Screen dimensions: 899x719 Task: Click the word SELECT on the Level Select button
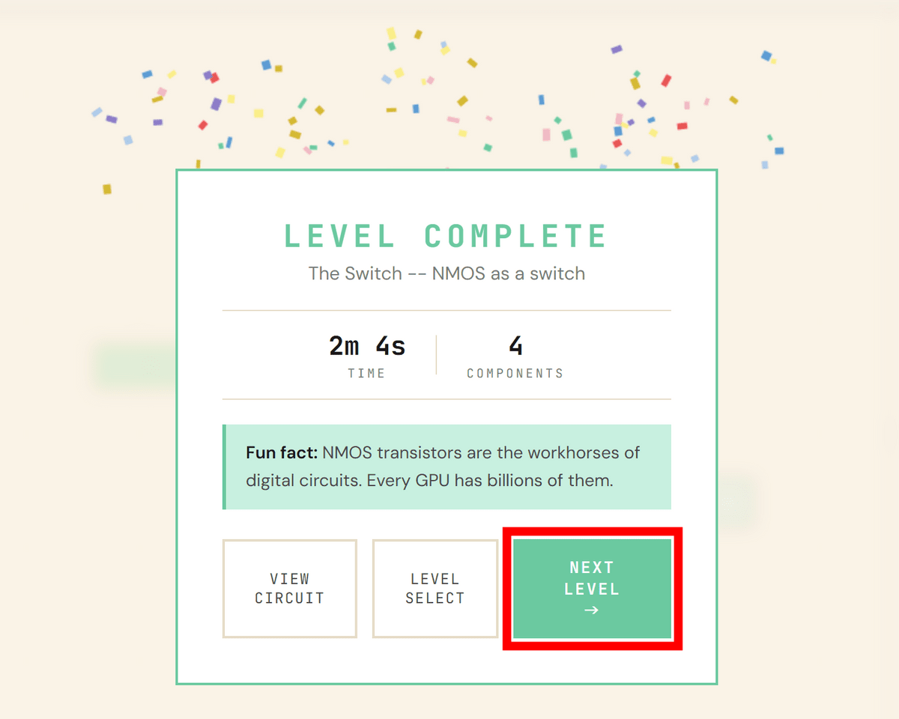435,598
